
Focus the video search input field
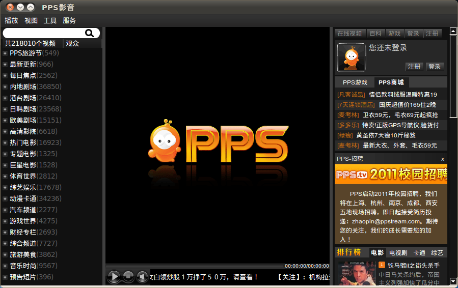point(44,33)
